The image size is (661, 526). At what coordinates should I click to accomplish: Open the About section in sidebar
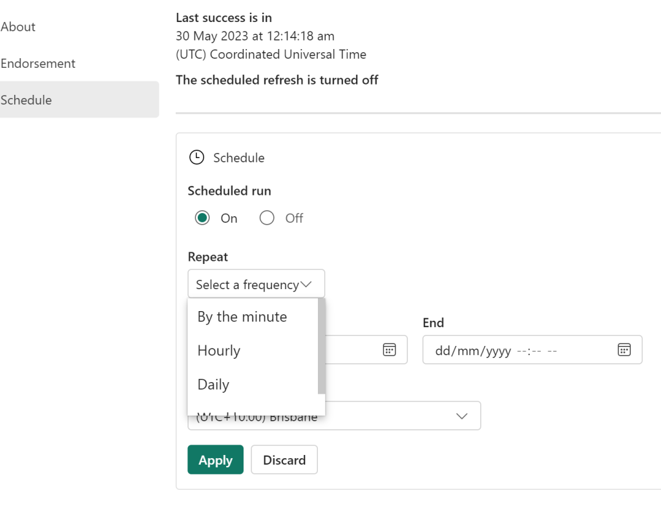18,26
